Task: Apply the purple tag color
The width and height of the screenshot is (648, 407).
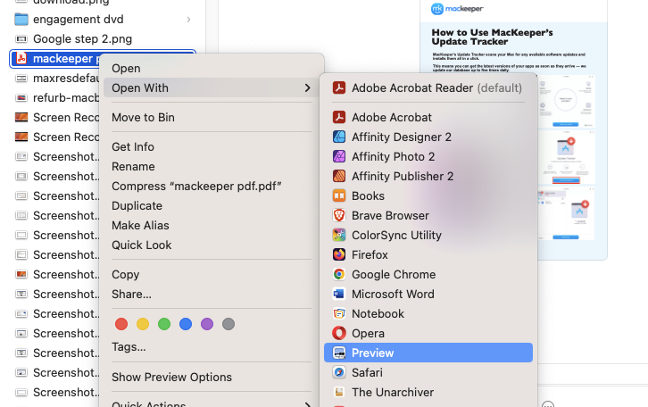Action: pos(207,324)
